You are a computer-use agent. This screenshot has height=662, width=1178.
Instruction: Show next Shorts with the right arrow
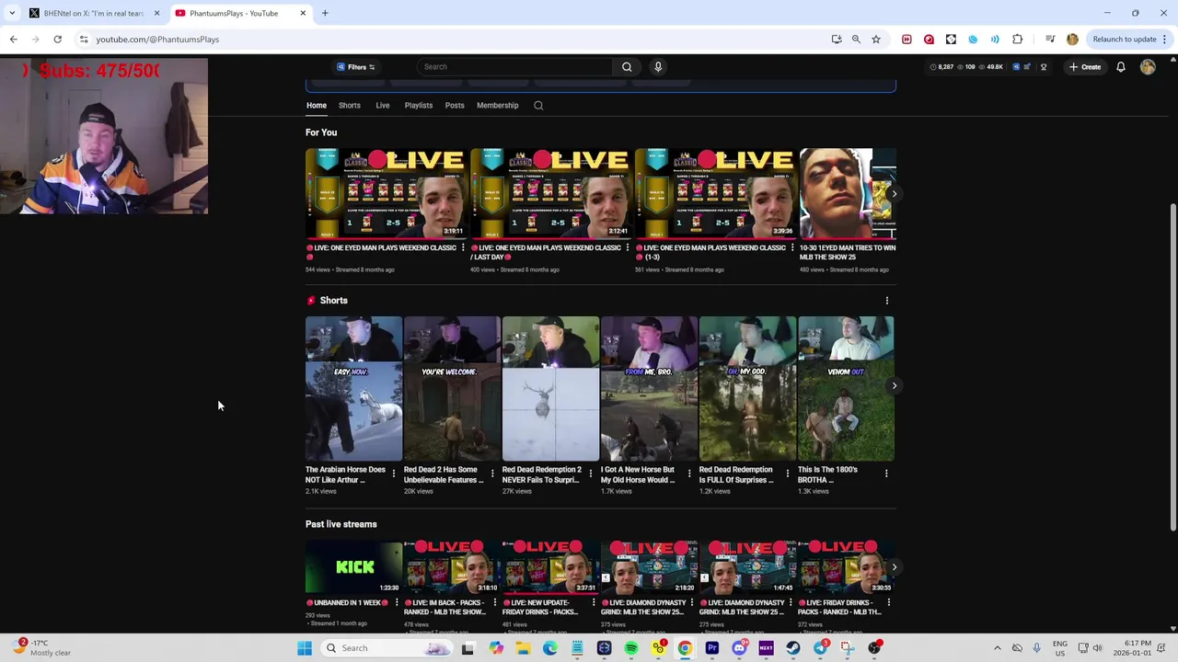894,386
